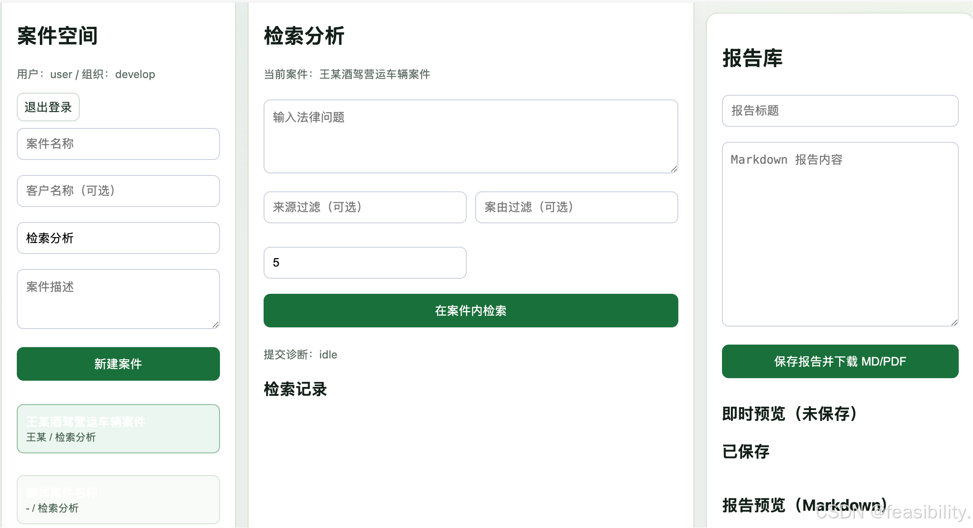The height and width of the screenshot is (528, 973).
Task: Focus the 案由过滤（可选）filter field
Action: (x=576, y=207)
